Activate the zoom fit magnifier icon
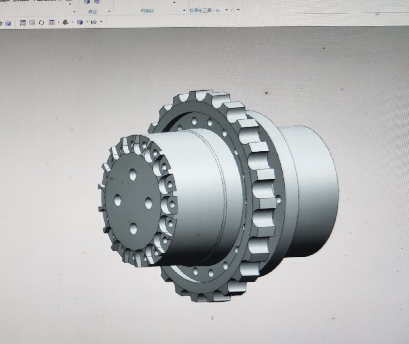Viewport: 409px width, 344px height. click(x=23, y=23)
